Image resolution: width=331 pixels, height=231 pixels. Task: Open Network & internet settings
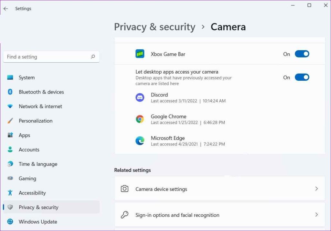click(51, 106)
